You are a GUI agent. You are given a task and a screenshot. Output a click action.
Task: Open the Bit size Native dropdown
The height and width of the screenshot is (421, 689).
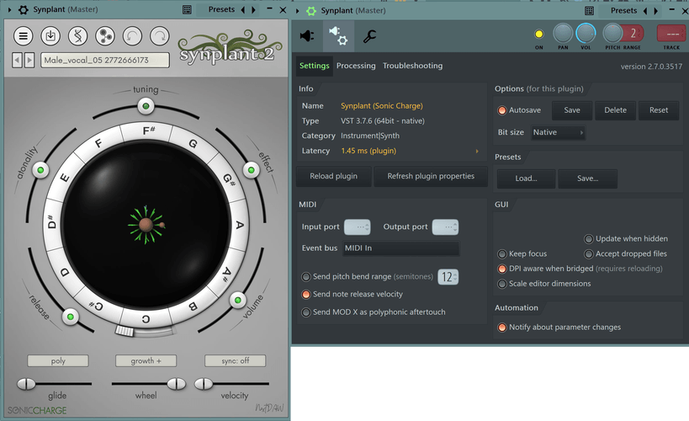tap(558, 132)
